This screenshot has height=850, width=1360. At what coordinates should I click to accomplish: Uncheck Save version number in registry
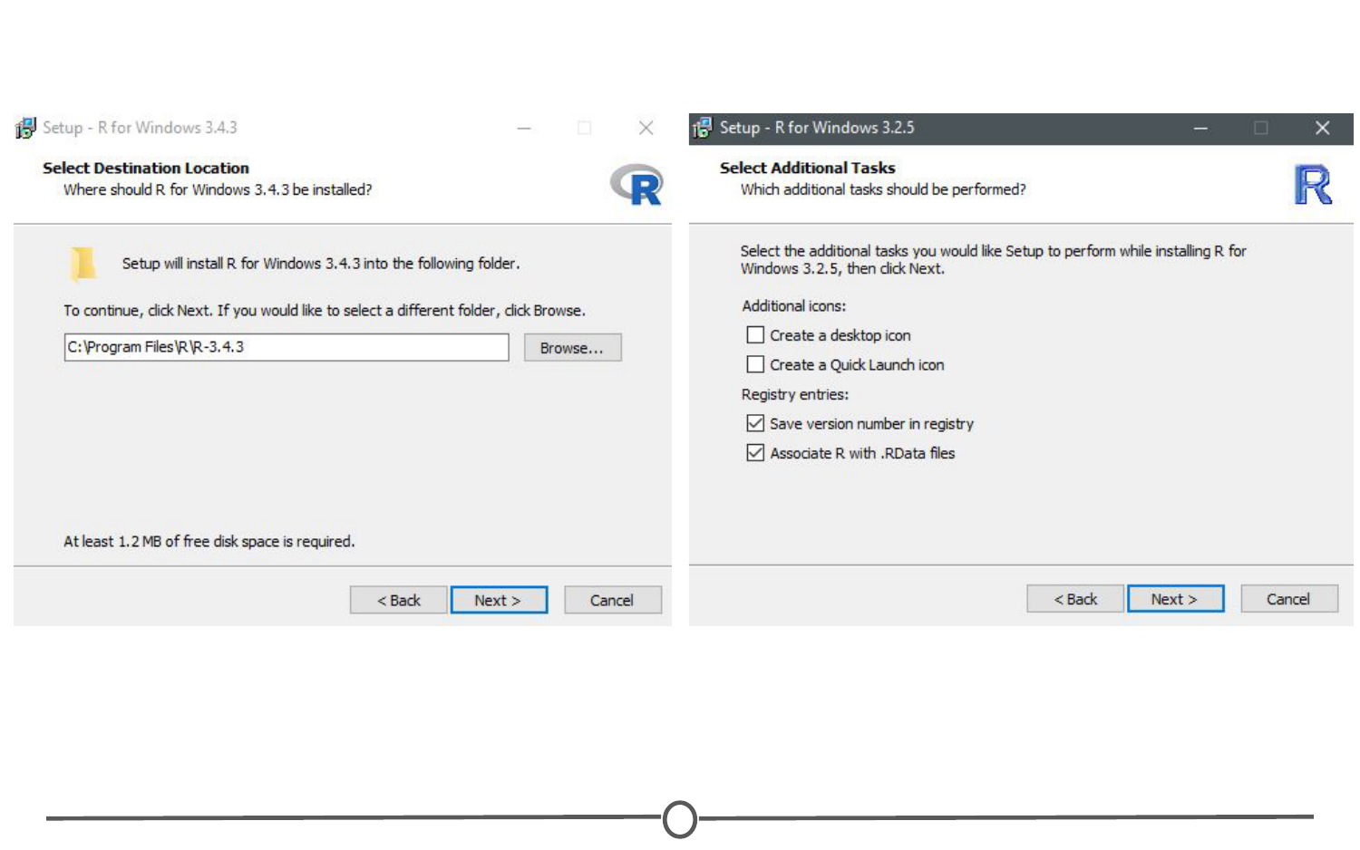click(x=755, y=423)
